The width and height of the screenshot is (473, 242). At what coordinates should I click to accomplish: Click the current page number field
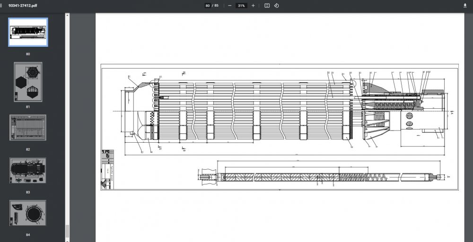pos(207,6)
